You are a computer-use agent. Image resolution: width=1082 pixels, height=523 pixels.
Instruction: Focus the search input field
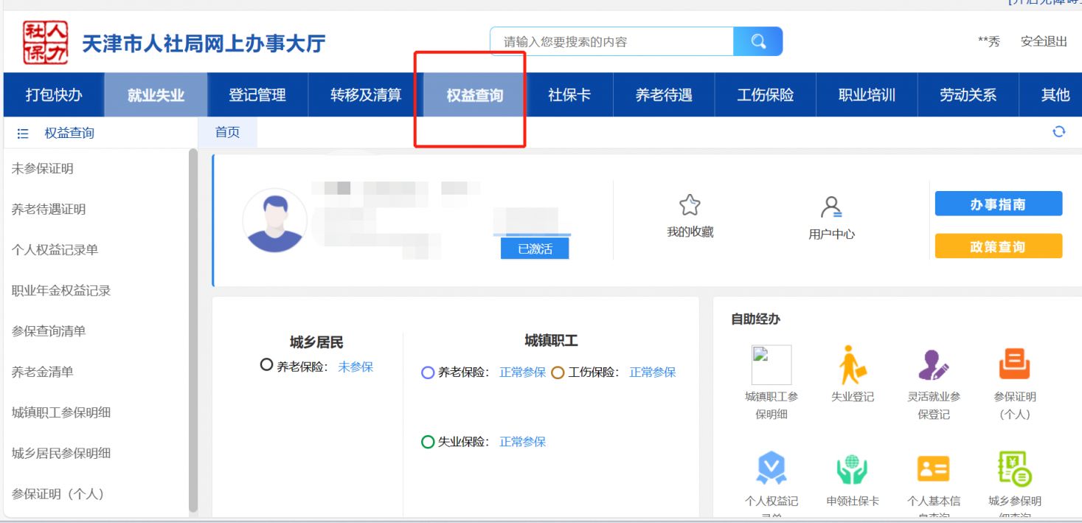click(611, 42)
